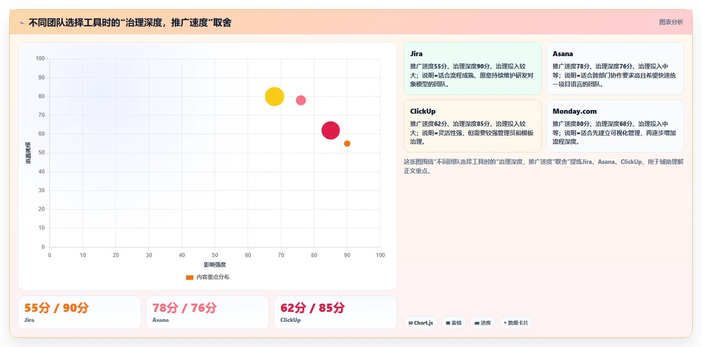Click the 50 tick on the x-axis
Screen dimensions: 702x347
point(215,255)
